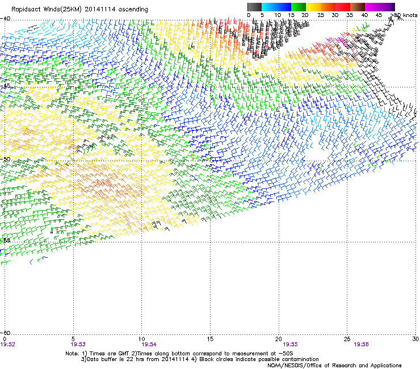Click the 20 longitude axis label

coord(279,339)
